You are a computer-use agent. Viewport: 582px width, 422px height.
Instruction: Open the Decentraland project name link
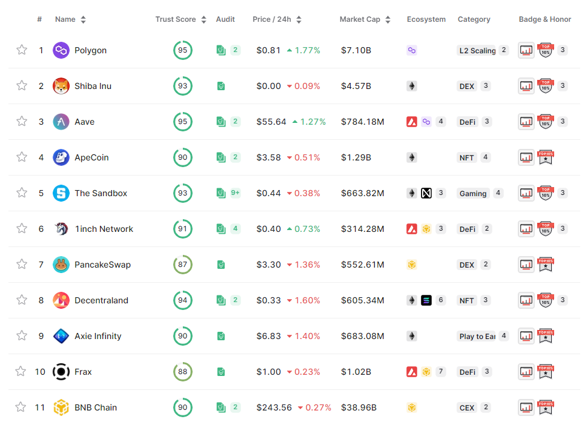point(101,300)
